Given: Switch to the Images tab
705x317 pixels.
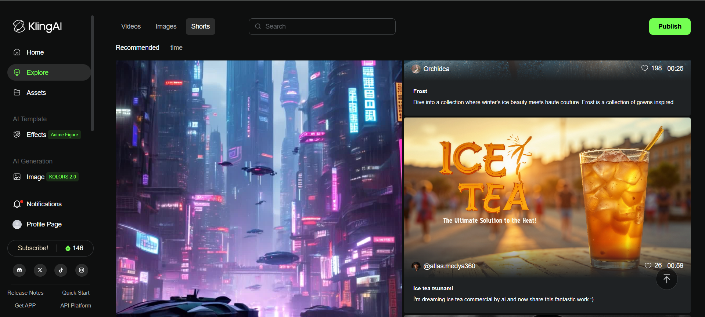Looking at the screenshot, I should (x=166, y=26).
